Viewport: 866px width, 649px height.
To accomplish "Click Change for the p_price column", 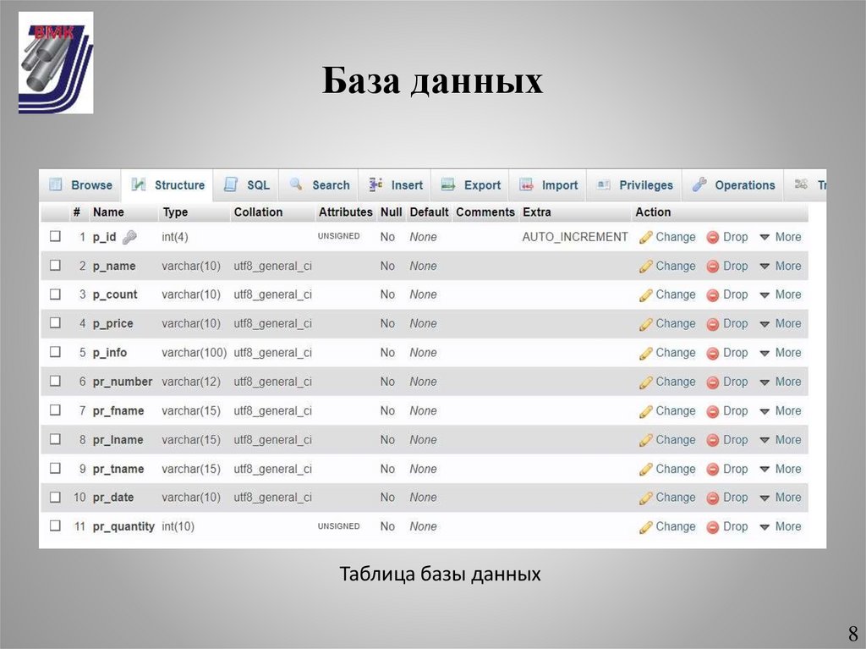I will pos(675,323).
